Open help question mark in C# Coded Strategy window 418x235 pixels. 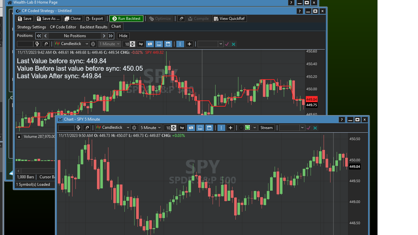click(299, 11)
